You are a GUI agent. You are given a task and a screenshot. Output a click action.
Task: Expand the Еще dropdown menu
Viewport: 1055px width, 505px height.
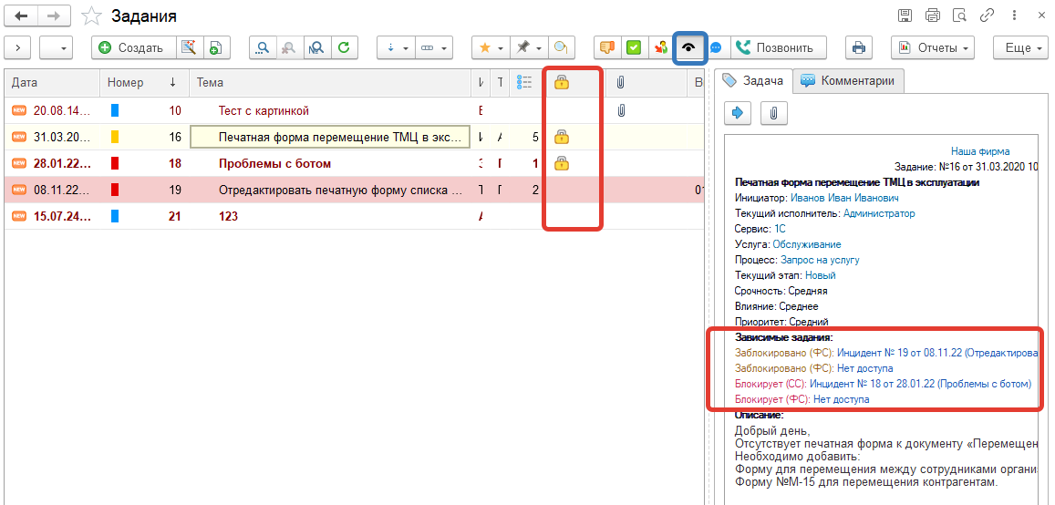pos(1018,48)
